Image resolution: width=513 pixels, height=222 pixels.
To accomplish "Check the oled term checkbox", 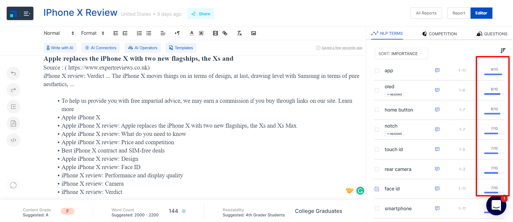I will (x=377, y=90).
